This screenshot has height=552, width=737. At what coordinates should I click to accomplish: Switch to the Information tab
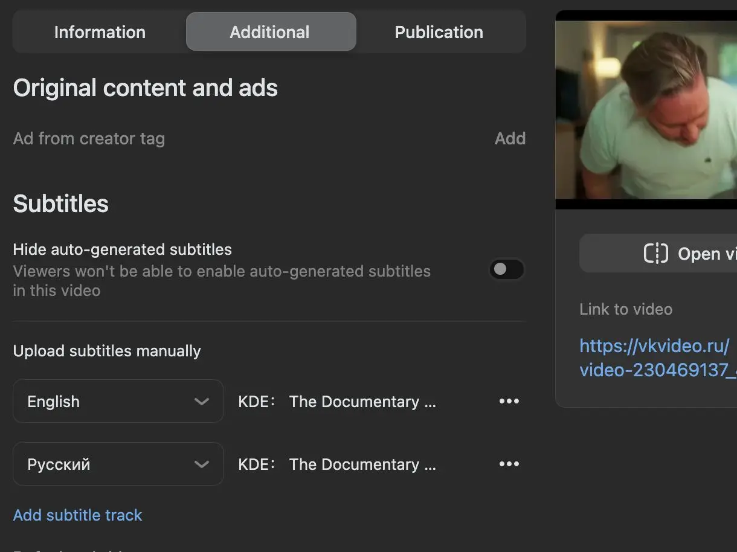[x=100, y=32]
